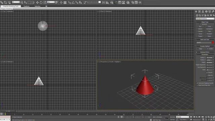The image size is (215, 121).
Task: Toggle Generate Mapping Coords checkbox
Action: click(197, 83)
